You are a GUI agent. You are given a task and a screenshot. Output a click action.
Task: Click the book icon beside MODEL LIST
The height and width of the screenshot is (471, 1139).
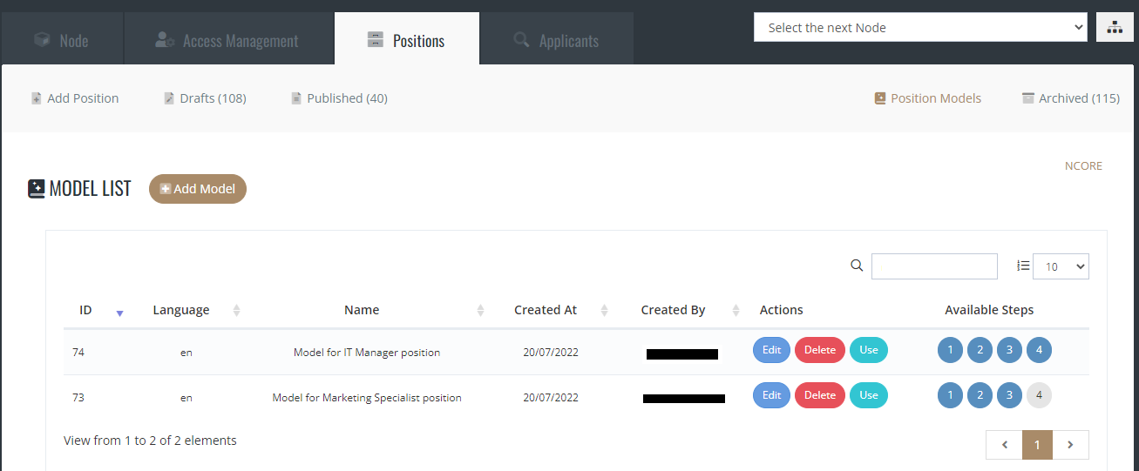tap(36, 189)
